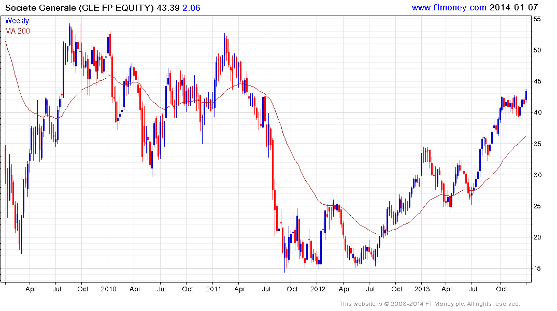Screen dimensions: 557x311
Task: Select the Weekly interval label
Action: click(x=17, y=21)
